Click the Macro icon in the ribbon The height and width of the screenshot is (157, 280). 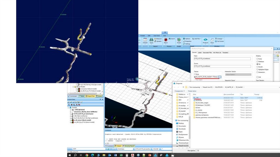[166, 40]
